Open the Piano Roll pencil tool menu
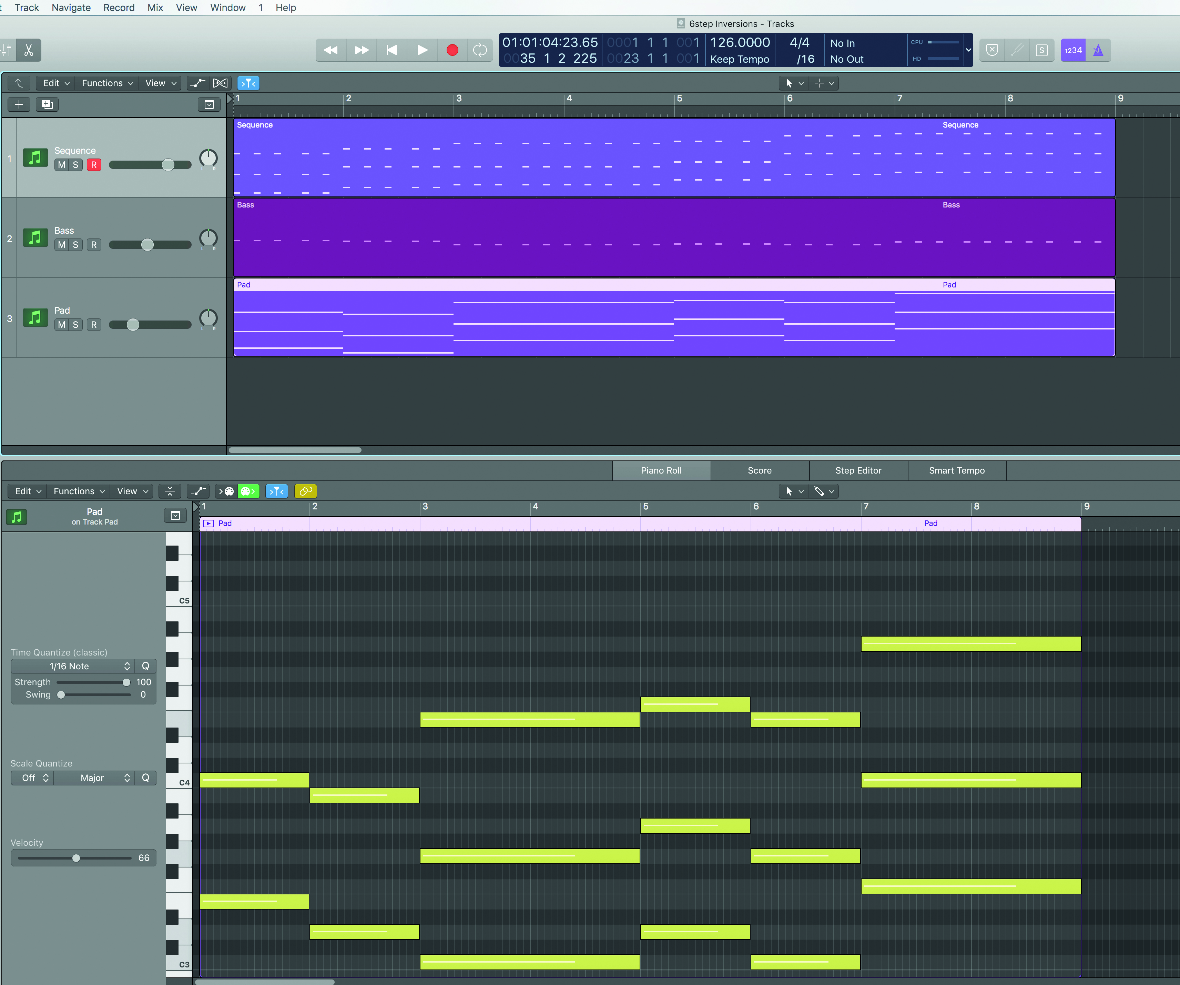The image size is (1180, 985). point(824,491)
